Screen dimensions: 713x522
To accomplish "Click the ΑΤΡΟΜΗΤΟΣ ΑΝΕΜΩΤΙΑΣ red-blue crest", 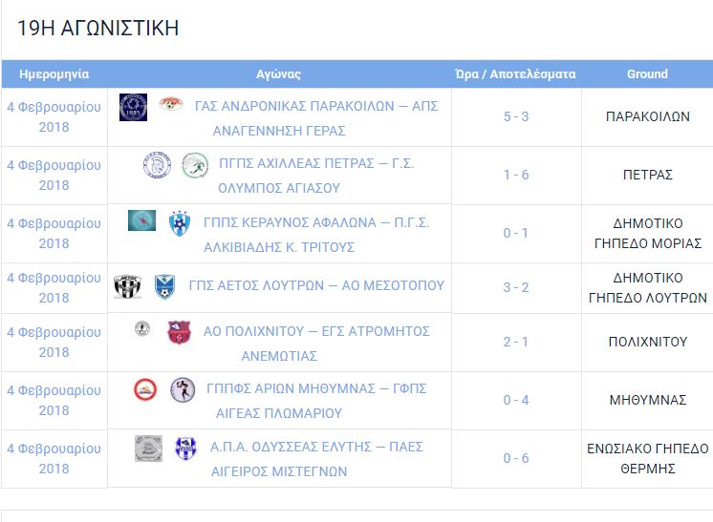I will [x=179, y=332].
